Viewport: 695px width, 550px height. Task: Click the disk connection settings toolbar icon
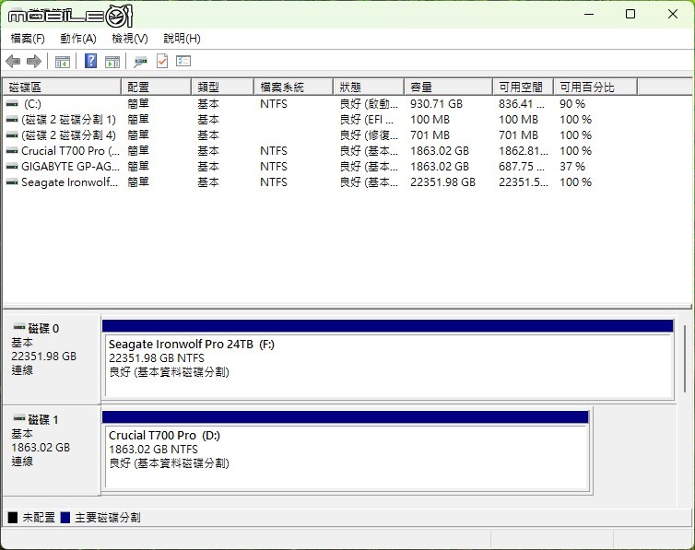(140, 62)
